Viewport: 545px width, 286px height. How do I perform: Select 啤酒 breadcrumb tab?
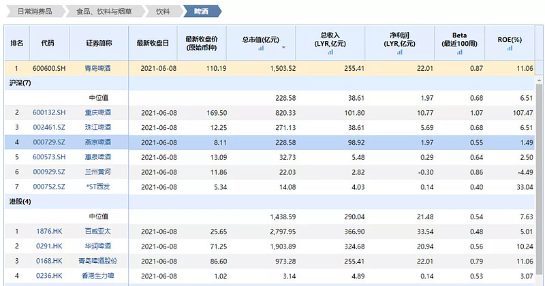(202, 11)
